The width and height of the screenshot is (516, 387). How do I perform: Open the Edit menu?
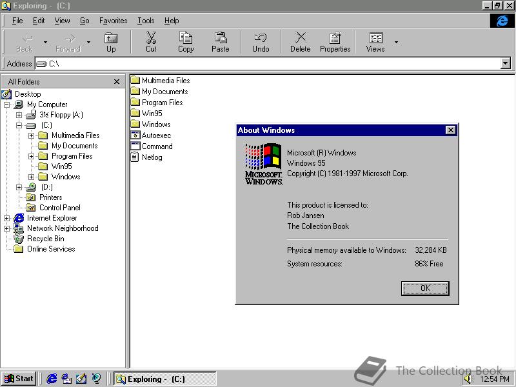tap(39, 21)
